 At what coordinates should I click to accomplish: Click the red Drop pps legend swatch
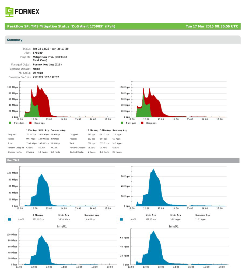point(142,123)
